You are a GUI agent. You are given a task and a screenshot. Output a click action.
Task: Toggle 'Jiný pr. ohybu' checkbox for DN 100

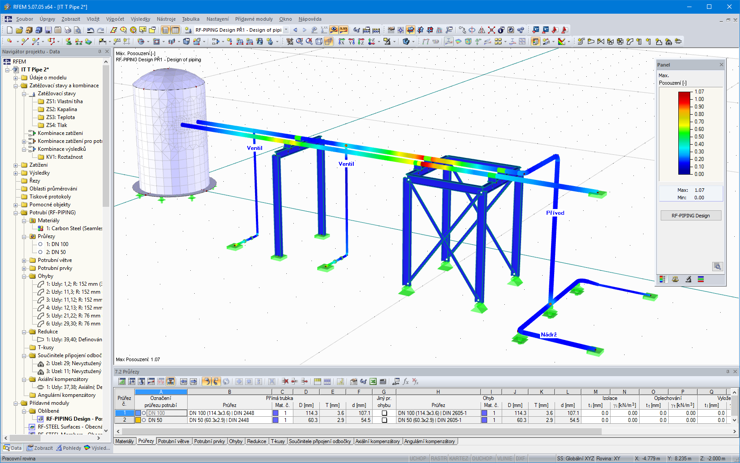(x=384, y=413)
